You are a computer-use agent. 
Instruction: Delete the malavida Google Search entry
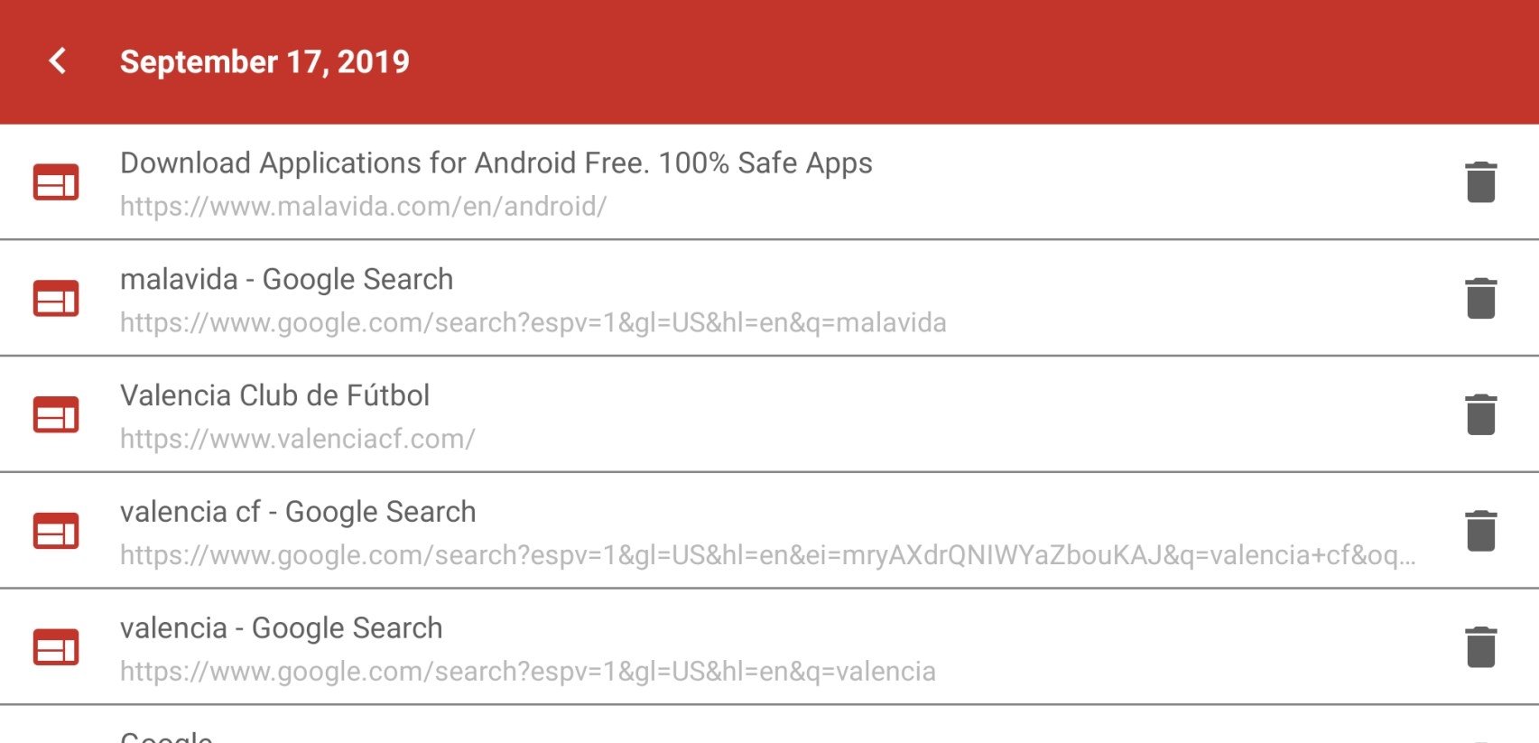pyautogui.click(x=1480, y=298)
